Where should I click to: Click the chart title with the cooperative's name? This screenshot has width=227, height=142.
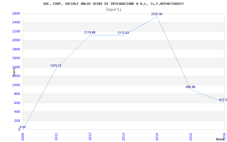(113, 4)
